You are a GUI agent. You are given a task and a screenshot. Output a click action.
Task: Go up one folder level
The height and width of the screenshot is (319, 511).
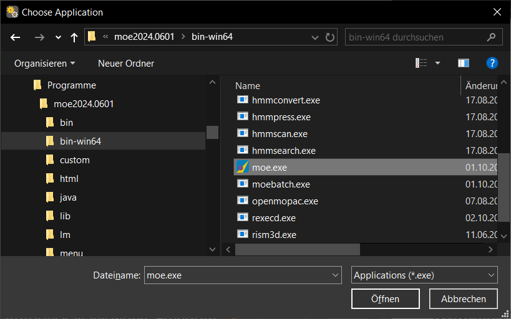click(74, 37)
